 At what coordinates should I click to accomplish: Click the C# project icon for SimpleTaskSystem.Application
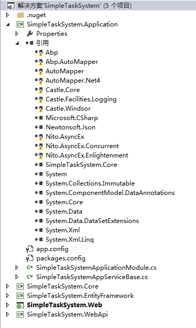(x=20, y=24)
